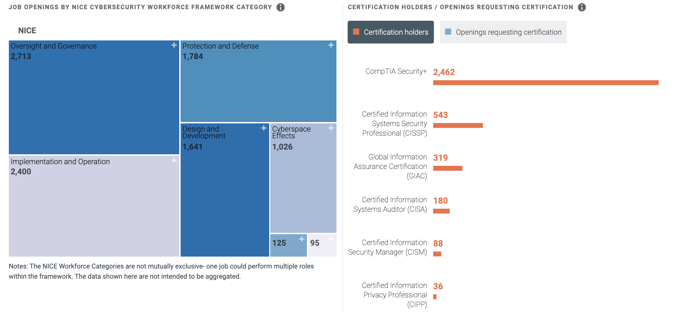Expand Protection and Defense with its plus icon
This screenshot has height=312, width=679.
[x=331, y=45]
